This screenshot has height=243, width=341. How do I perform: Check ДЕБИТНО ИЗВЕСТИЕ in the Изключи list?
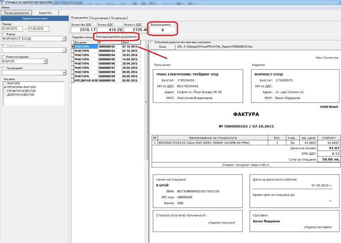(x=5, y=95)
